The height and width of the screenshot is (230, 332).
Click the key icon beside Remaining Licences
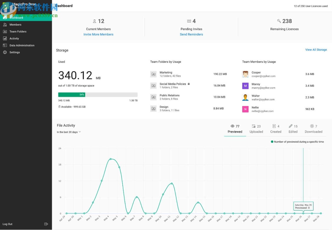coord(279,21)
